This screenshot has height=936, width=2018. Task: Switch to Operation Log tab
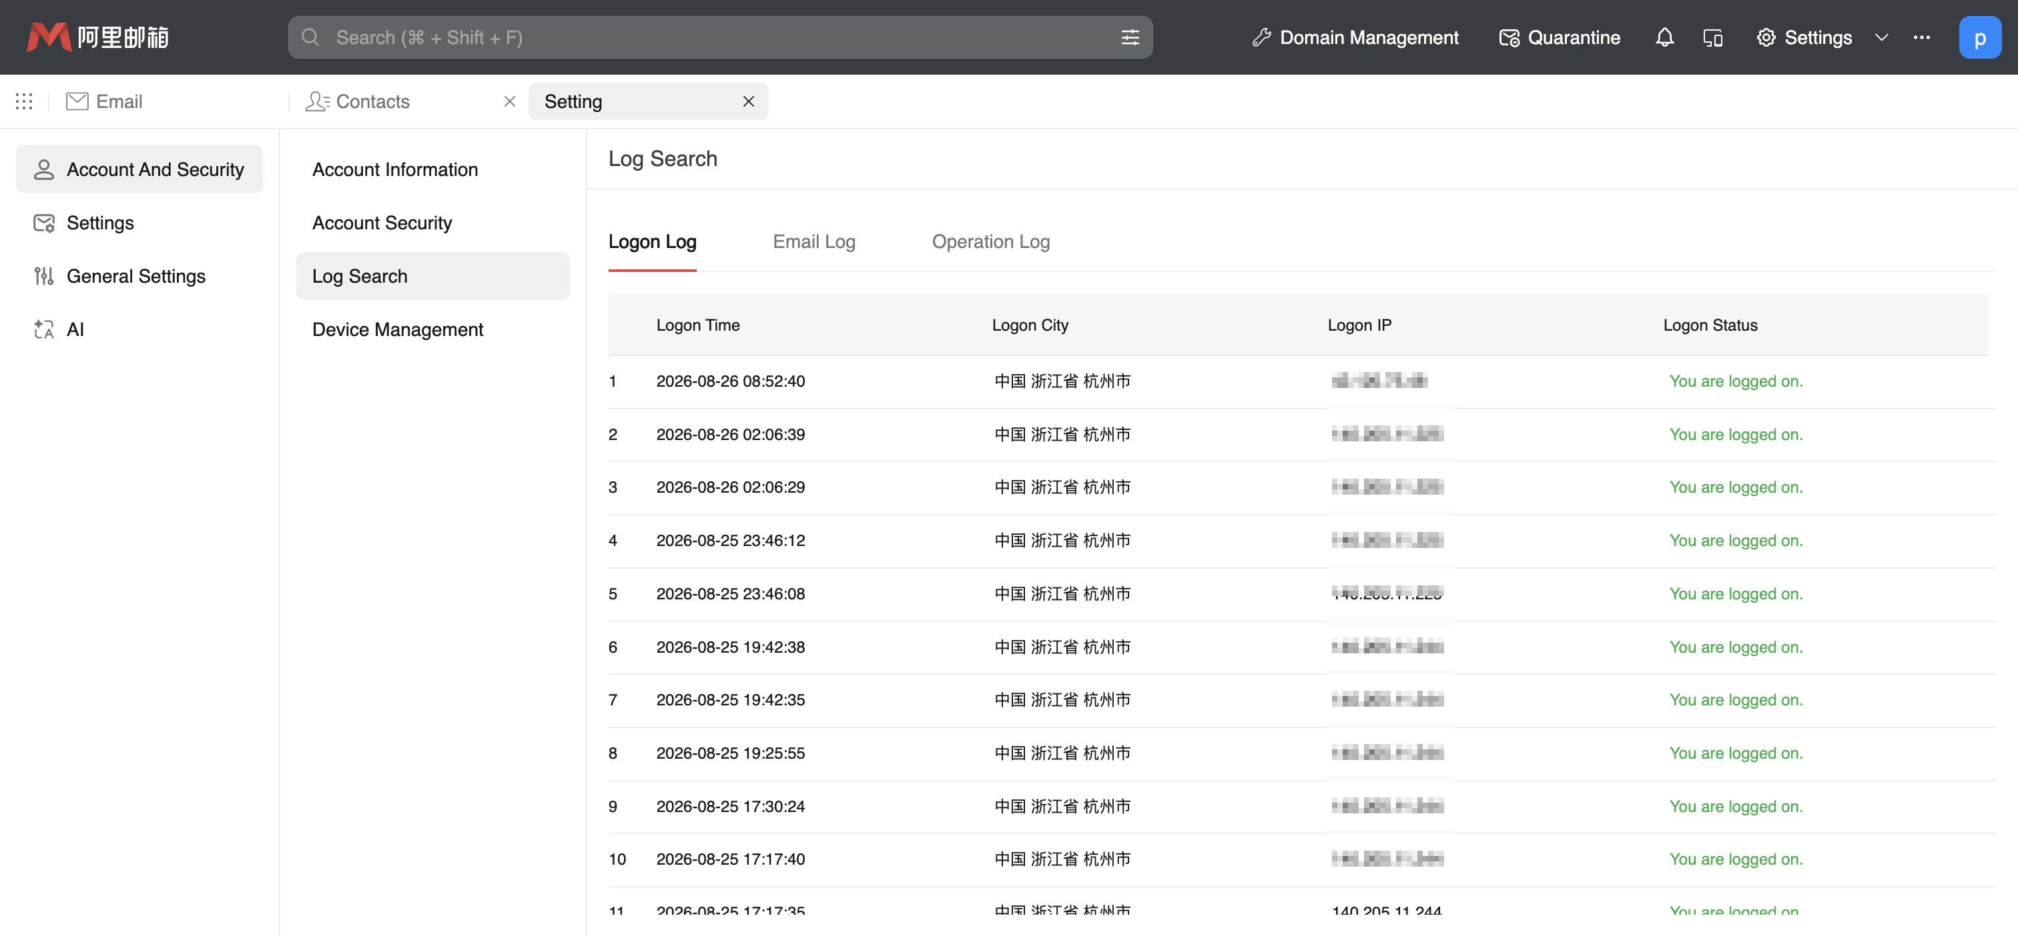(990, 242)
